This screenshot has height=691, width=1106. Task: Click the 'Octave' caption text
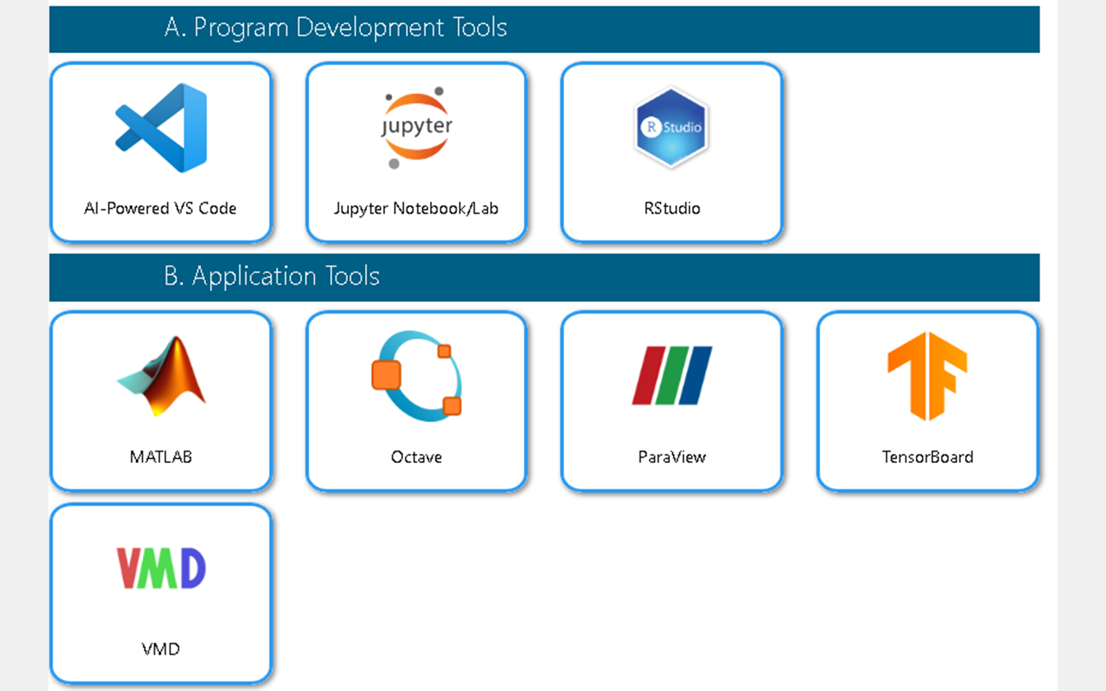tap(416, 457)
